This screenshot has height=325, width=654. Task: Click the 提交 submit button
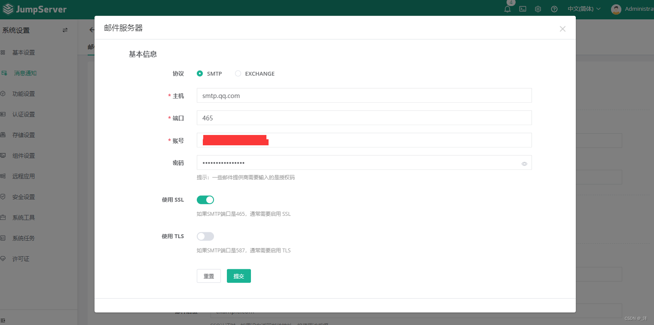(x=239, y=276)
